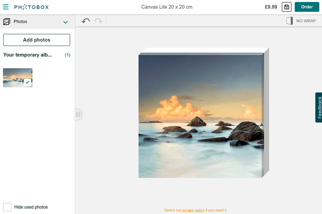Open the Your temporary album heading
Screen dimensions: 322x214
pos(28,55)
